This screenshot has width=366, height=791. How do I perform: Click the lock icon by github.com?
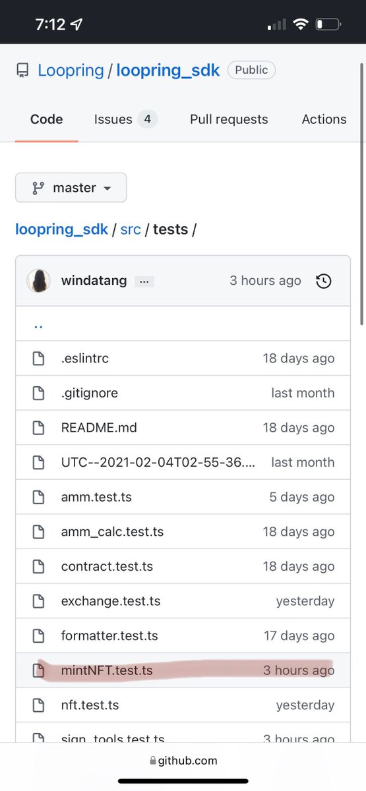[x=153, y=761]
